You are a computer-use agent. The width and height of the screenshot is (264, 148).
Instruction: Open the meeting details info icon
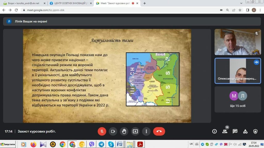tap(214, 131)
